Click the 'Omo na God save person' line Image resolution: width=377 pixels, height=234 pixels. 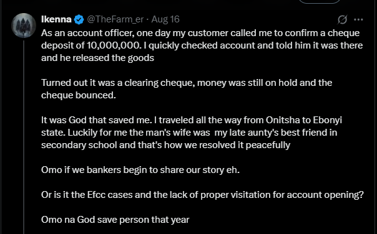tap(115, 219)
